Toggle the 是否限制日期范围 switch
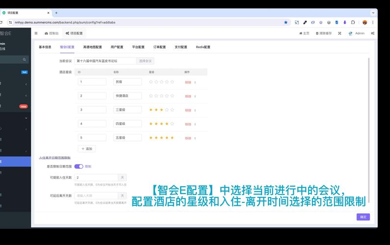The image size is (390, 245). pos(78,167)
